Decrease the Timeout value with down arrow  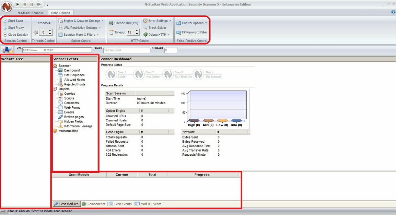tap(137, 34)
